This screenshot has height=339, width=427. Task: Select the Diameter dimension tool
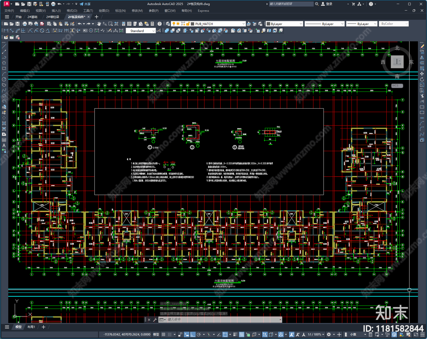pos(42,31)
